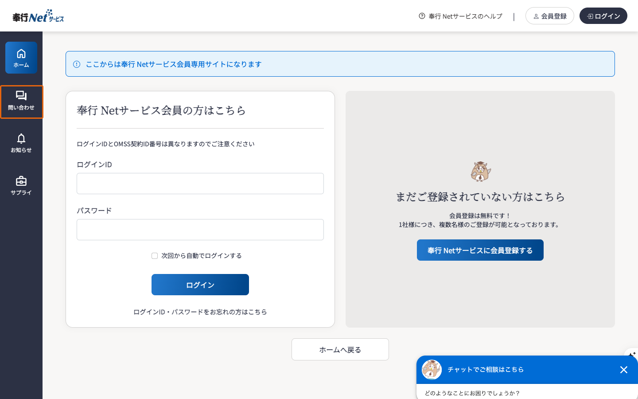Click 奉行Netサービスに会員登録する button
This screenshot has height=399, width=638.
coord(480,250)
